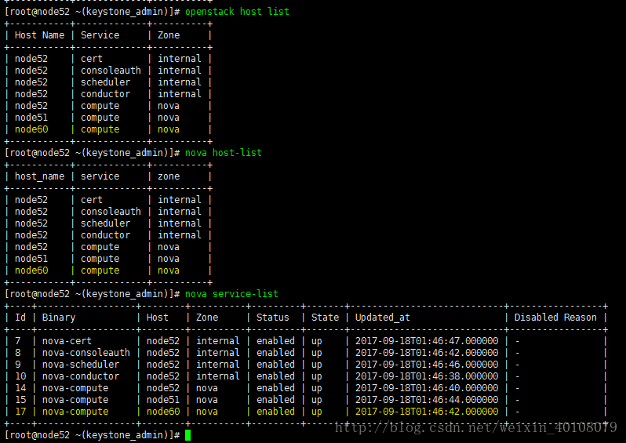Click the Id value '7'
The height and width of the screenshot is (443, 626).
[18, 341]
